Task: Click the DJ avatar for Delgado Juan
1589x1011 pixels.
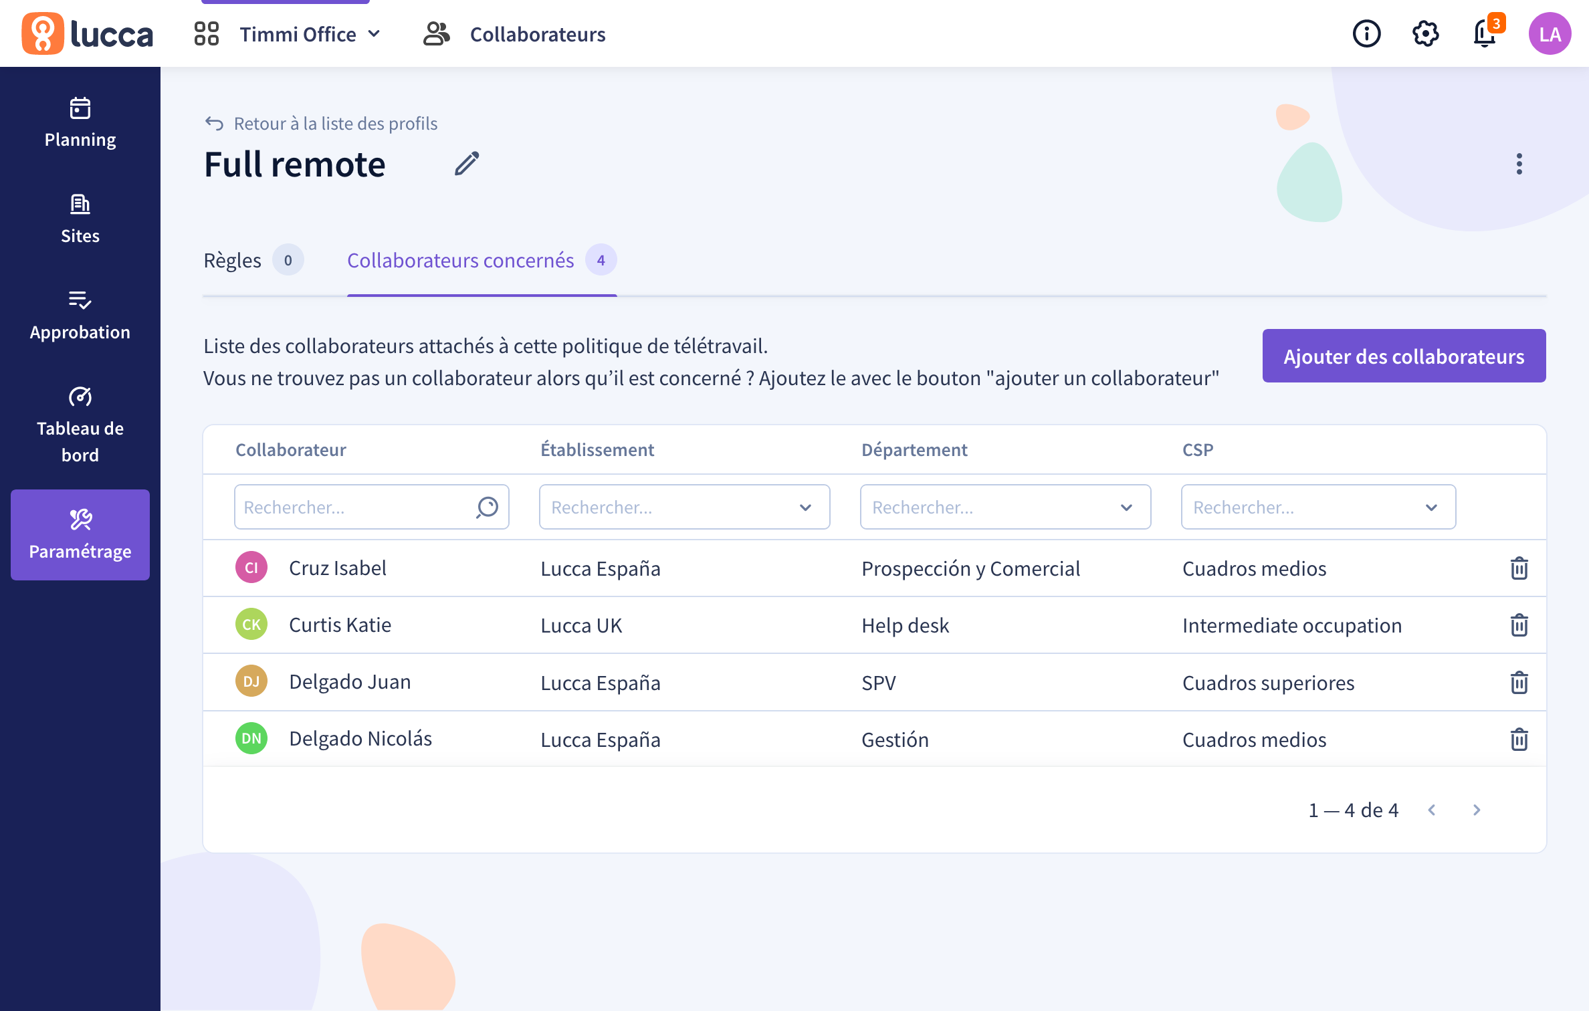Action: (x=251, y=681)
